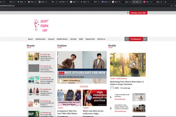The image size is (176, 117).
Task: Open the Anarkali suits thumbnail in Beauty list
Action: click(34, 91)
